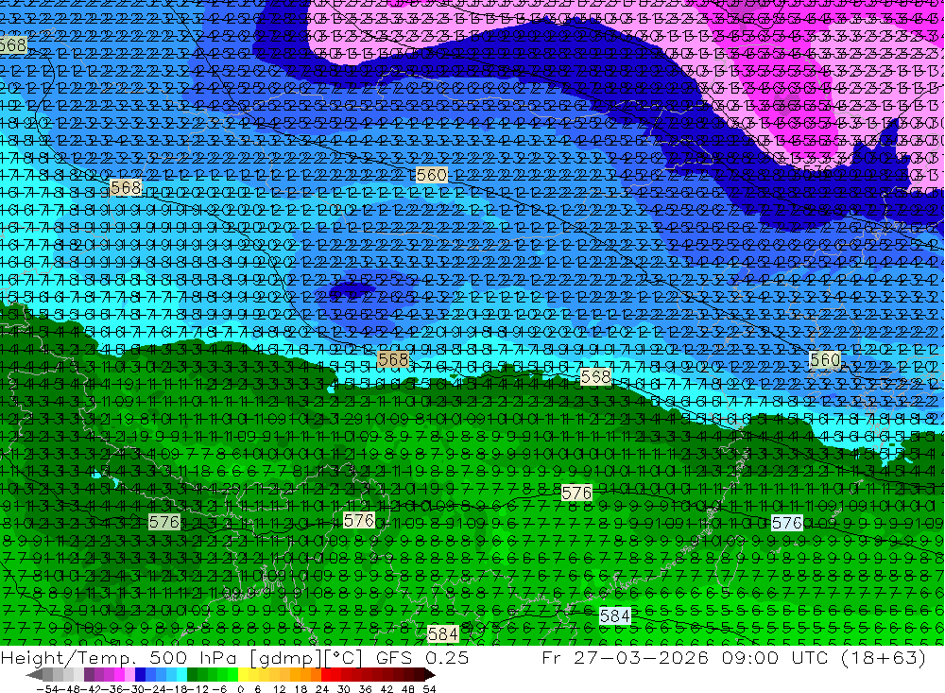This screenshot has height=693, width=945.
Task: Pick the dark purple swatch in the legend
Action: [x=89, y=675]
